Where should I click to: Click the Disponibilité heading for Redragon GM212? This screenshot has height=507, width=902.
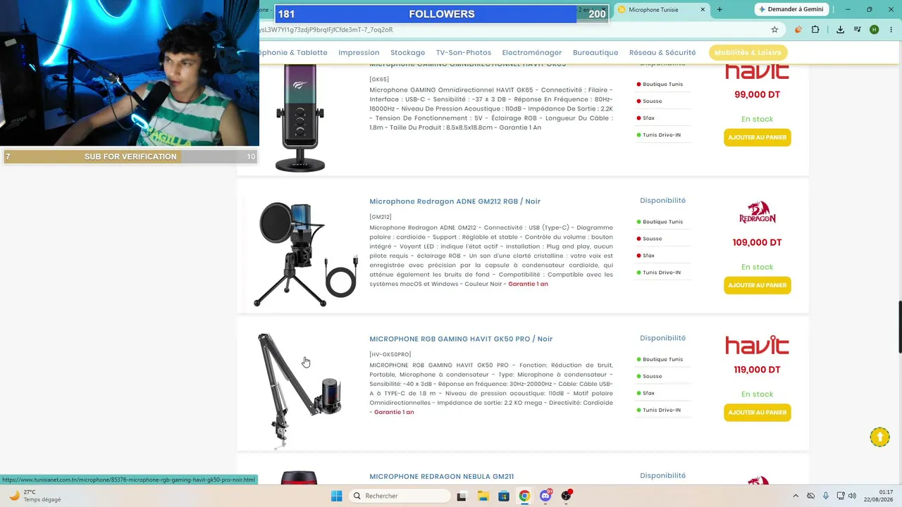[x=662, y=201]
